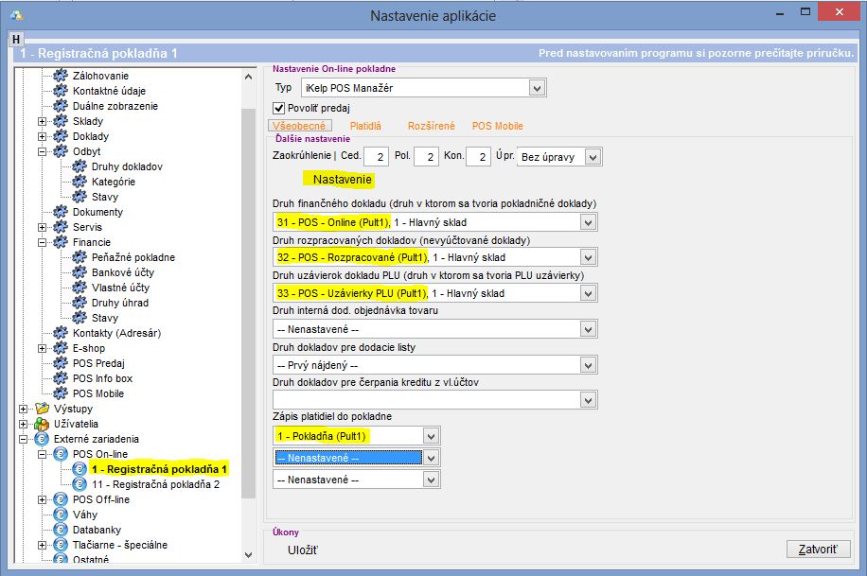867x576 pixels.
Task: Select the Výstupy folder icon
Action: (42, 409)
